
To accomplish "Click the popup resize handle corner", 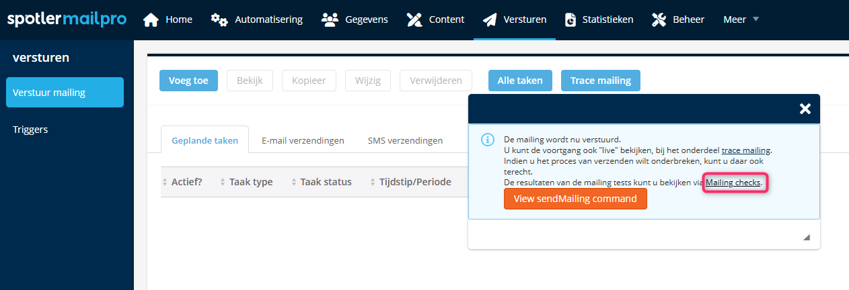I will click(807, 238).
